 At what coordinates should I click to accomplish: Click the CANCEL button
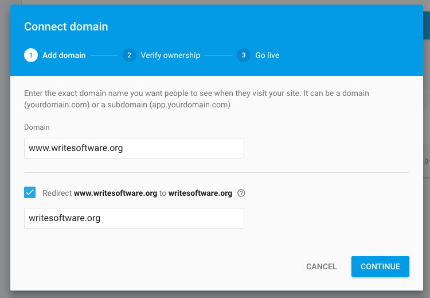coord(322,266)
